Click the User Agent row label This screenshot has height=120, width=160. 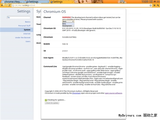48,58
